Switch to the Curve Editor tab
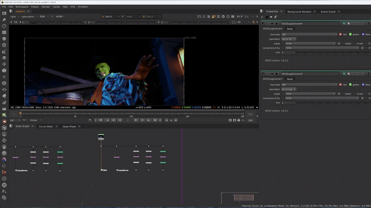The image size is (371, 208). coord(45,126)
